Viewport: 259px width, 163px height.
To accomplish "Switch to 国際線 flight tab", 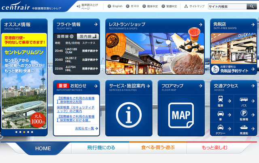I will tap(65, 36).
